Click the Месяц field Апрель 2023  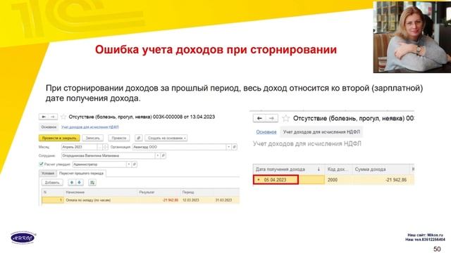(79, 147)
